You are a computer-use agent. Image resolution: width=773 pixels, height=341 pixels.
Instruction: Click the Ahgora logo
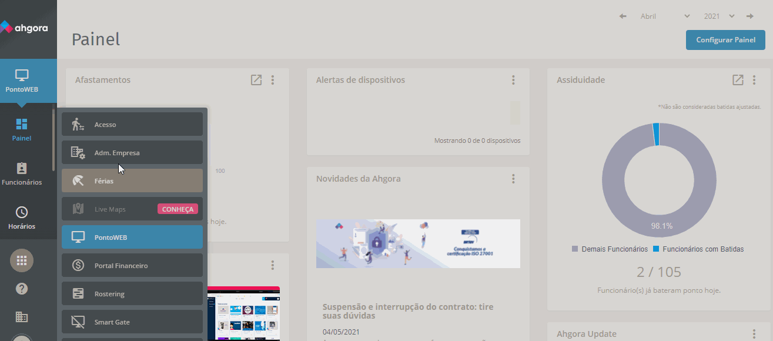click(25, 27)
